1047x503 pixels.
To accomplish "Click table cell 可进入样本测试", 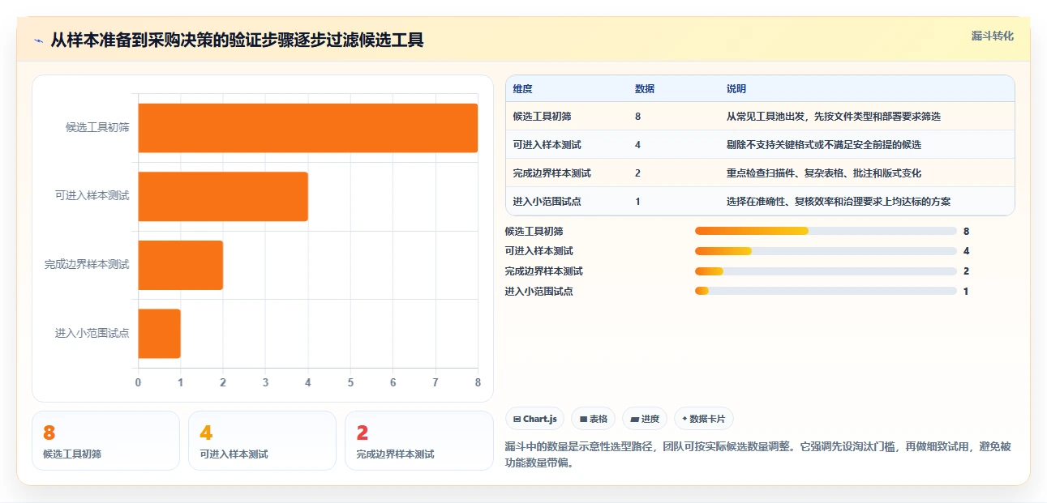I will [x=547, y=145].
